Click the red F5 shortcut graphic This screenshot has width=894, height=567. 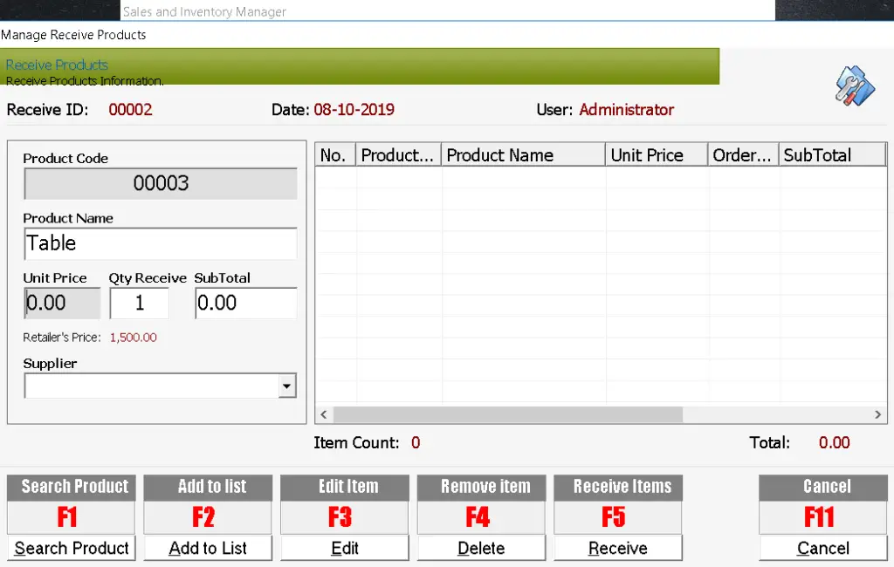click(614, 517)
